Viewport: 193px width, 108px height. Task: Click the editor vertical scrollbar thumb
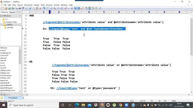pyautogui.click(x=191, y=37)
